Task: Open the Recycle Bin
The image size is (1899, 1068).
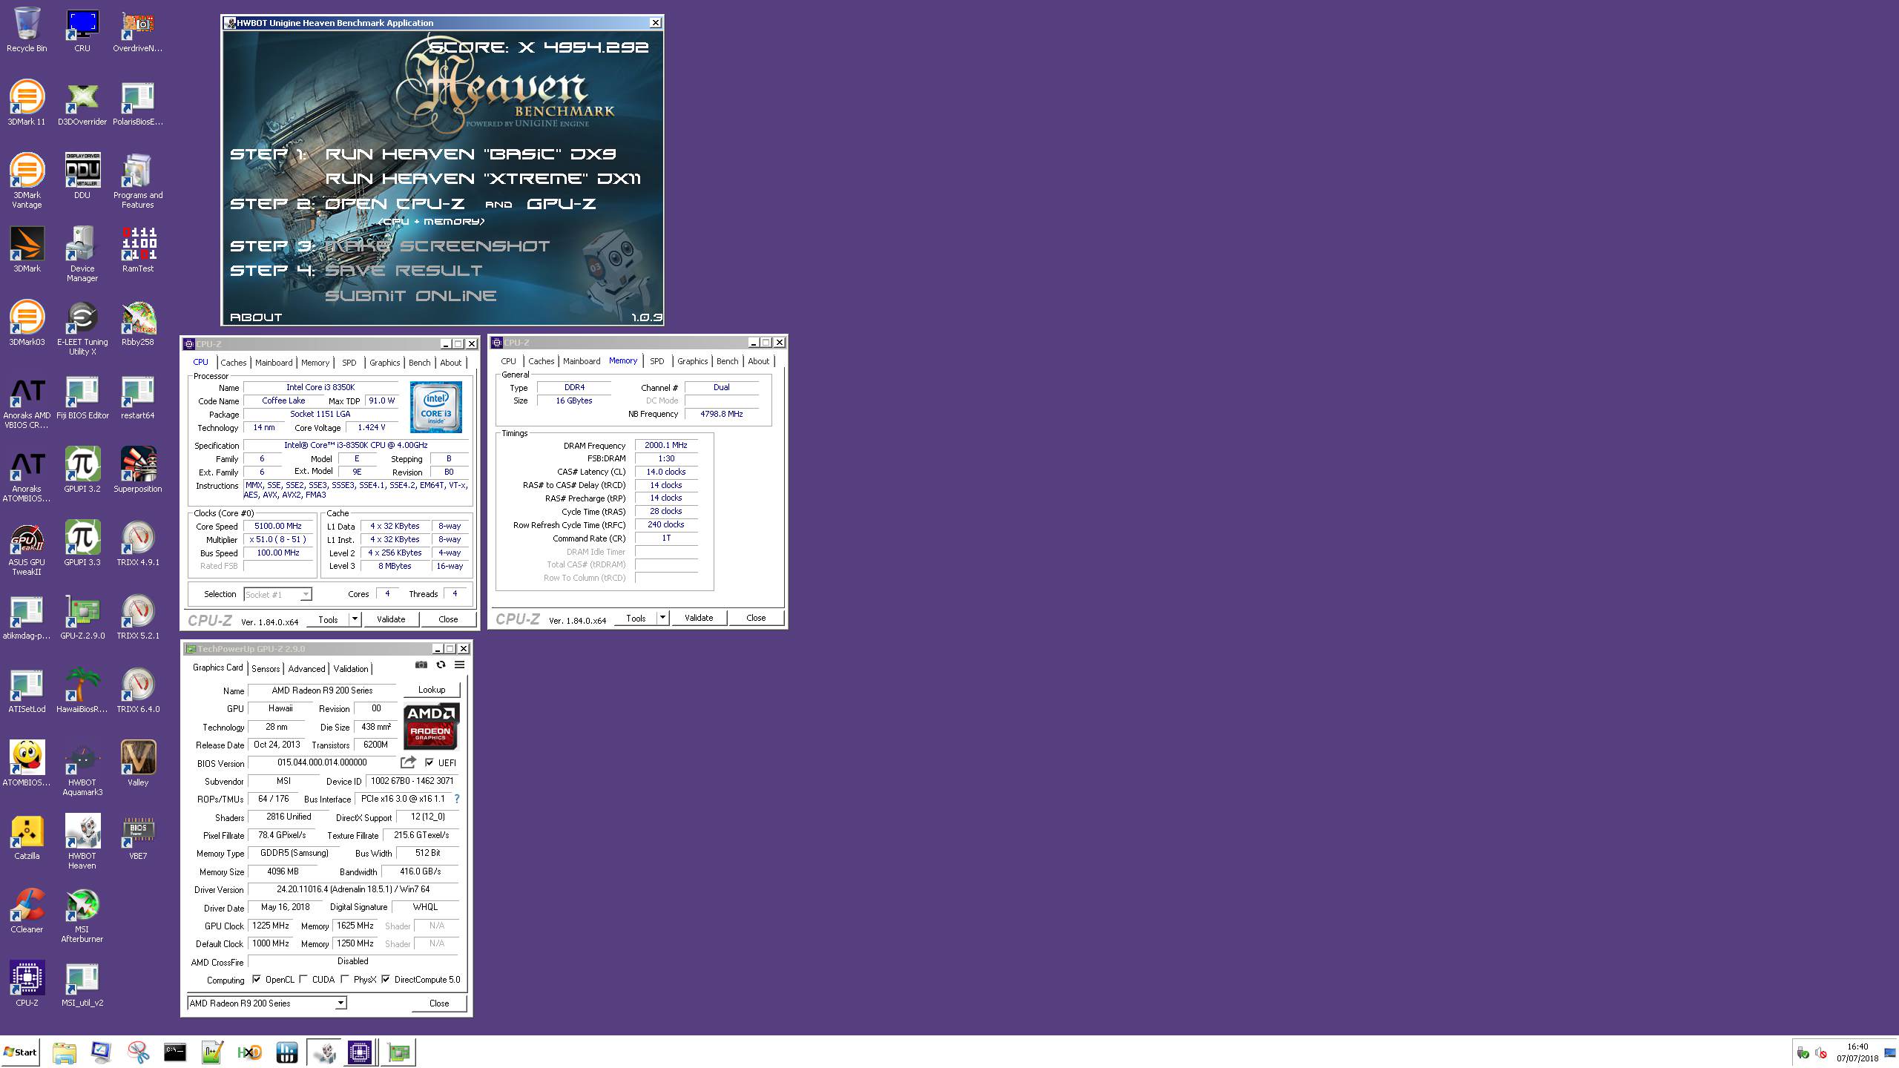Action: point(27,30)
